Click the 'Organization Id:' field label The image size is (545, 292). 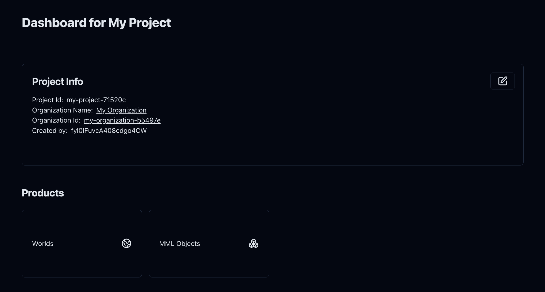pos(56,120)
